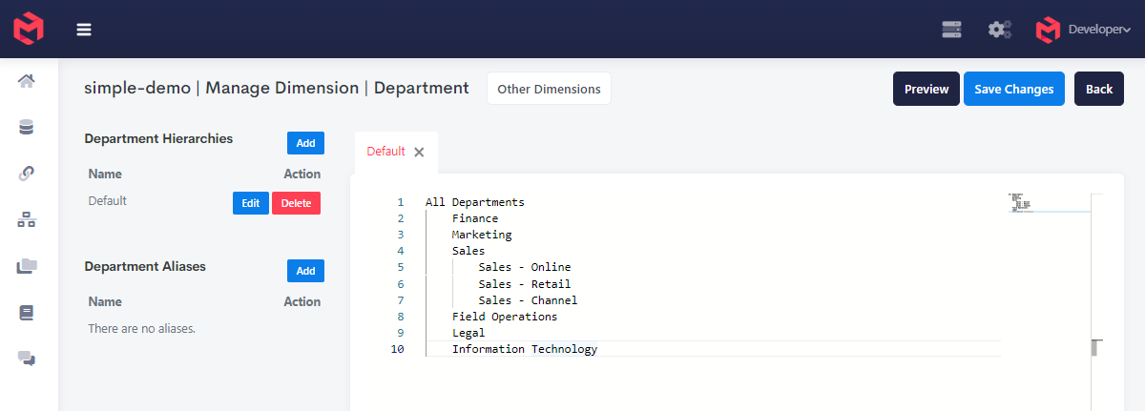Select the link chain icon in sidebar
This screenshot has width=1145, height=411.
click(27, 174)
